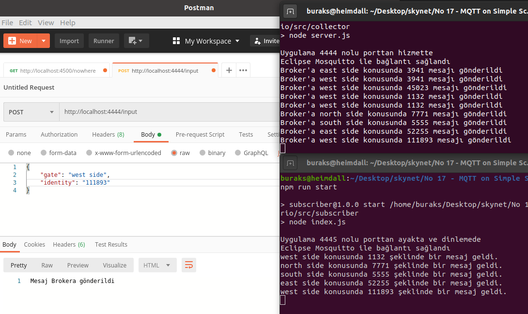Open the File menu
The width and height of the screenshot is (528, 314).
7,23
